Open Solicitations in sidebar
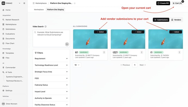188x107 pixels. pos(10,29)
